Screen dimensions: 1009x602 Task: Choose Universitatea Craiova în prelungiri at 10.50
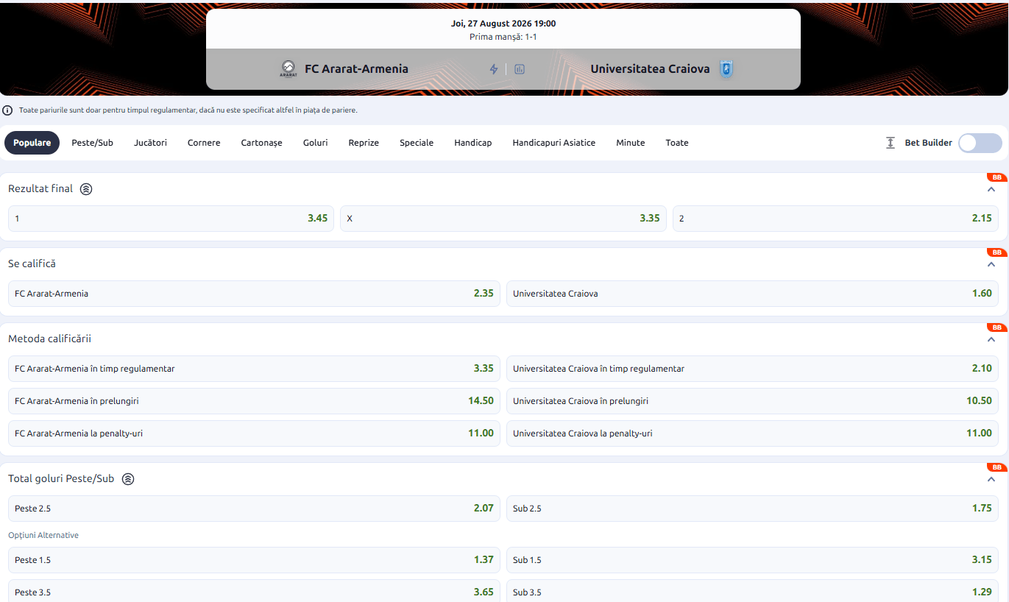[752, 401]
